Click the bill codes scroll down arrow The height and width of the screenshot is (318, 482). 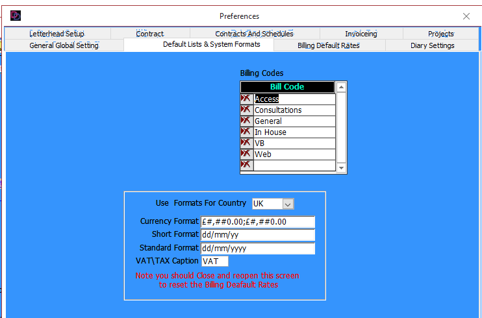[341, 167]
